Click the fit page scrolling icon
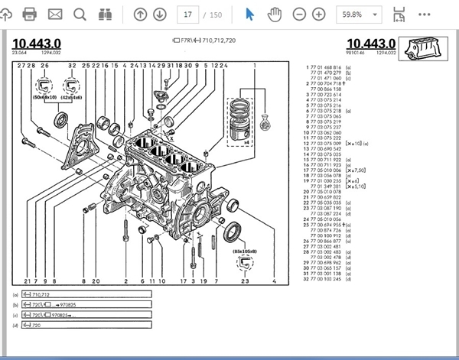This screenshot has width=459, height=360. 399,15
